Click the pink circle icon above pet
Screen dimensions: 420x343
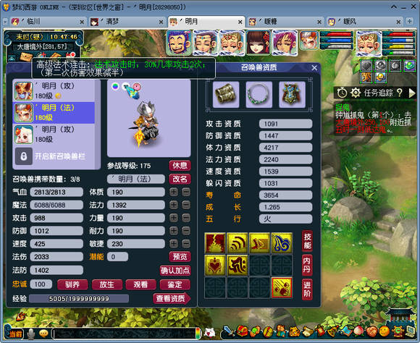click(137, 87)
